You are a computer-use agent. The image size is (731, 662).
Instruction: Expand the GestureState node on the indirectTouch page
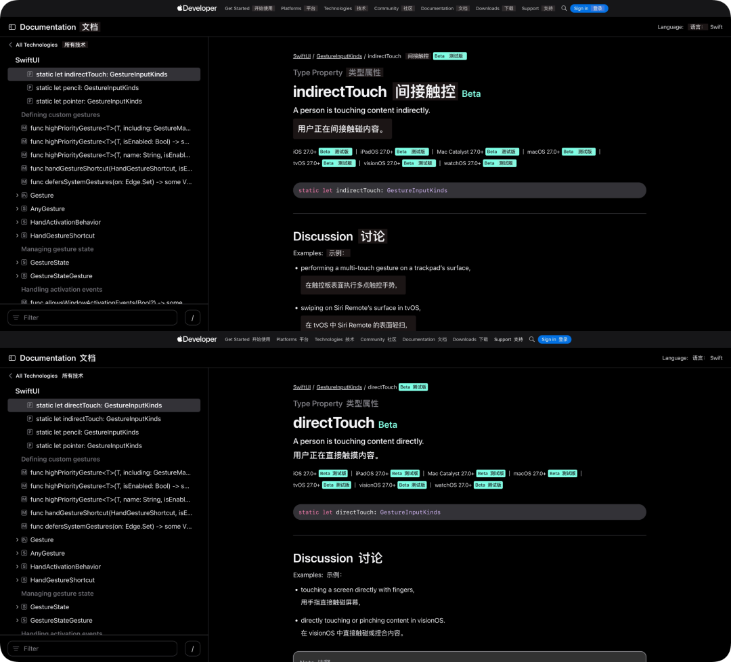(17, 263)
